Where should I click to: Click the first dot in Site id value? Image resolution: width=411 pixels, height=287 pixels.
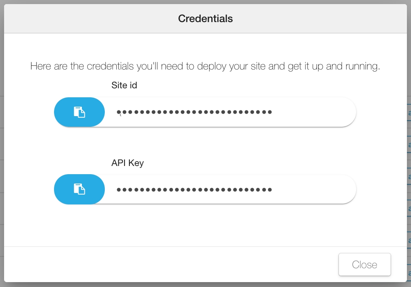[x=119, y=112]
